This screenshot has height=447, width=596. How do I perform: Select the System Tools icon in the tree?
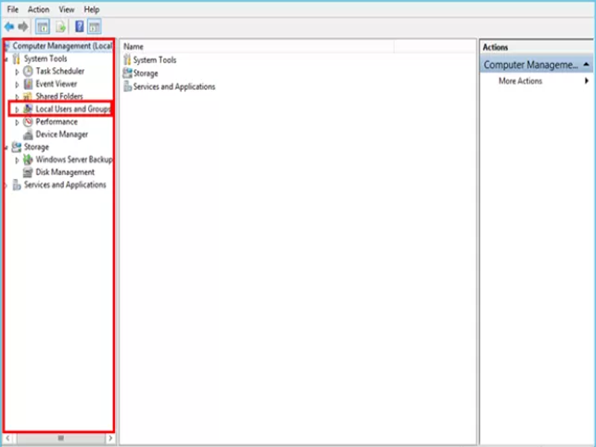click(x=16, y=59)
